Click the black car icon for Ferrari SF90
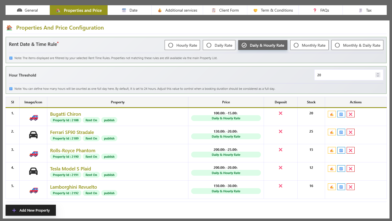The width and height of the screenshot is (392, 221). [33, 135]
